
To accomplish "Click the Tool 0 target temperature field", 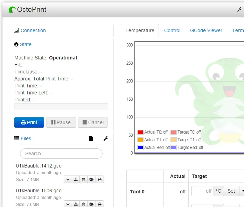I will pyautogui.click(x=203, y=191).
